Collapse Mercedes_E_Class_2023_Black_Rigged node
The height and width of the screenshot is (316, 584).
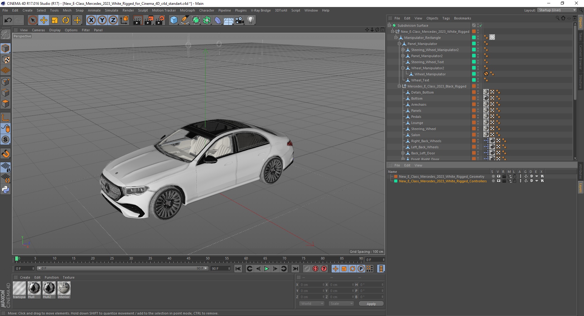pos(399,86)
